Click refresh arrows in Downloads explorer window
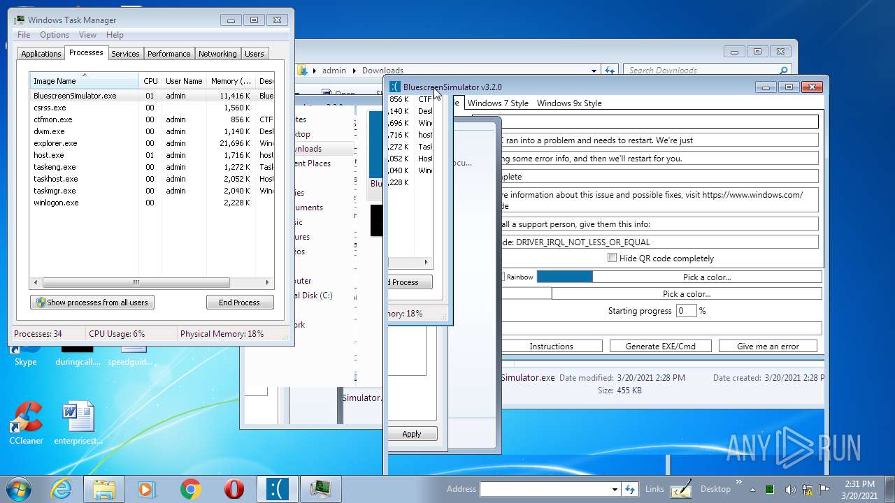This screenshot has height=503, width=895. [x=610, y=71]
